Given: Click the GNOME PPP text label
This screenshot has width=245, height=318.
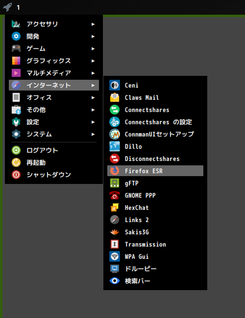Looking at the screenshot, I should 140,195.
